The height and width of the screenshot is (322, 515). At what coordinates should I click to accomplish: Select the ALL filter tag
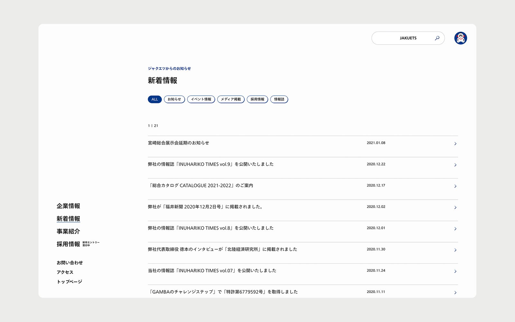(x=154, y=99)
